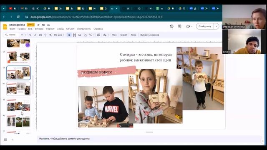267x150 pixels.
Task: Switch to the Gmail browser tab
Action: click(x=24, y=8)
